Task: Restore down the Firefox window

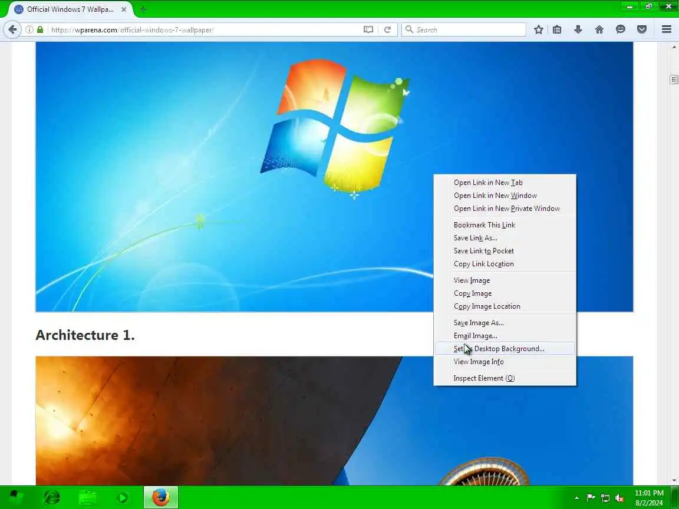Action: (648, 6)
